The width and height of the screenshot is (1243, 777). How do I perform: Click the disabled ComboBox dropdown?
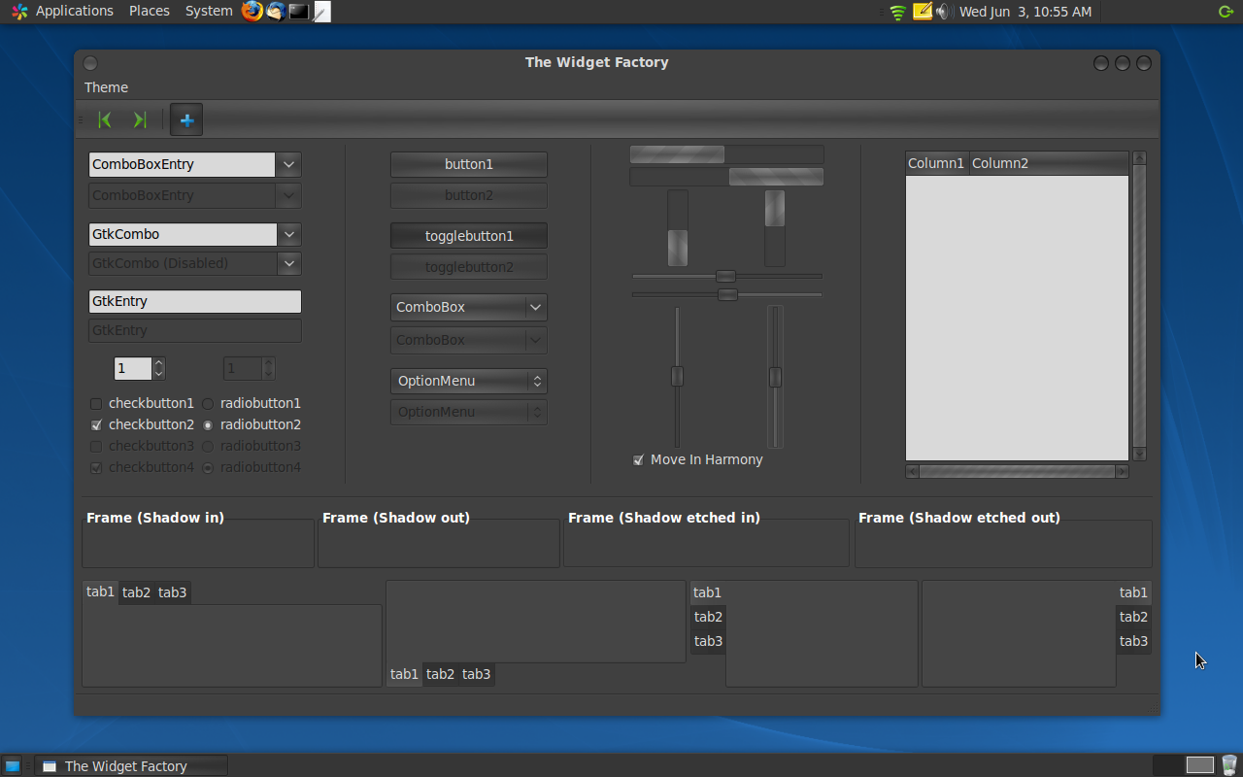coord(469,340)
